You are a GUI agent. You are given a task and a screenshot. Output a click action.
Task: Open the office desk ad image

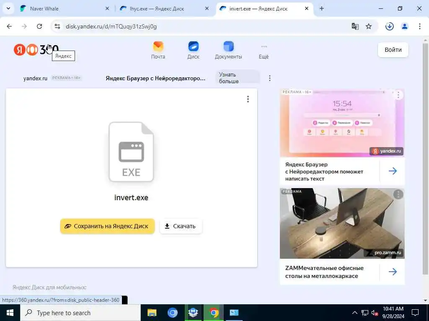(x=342, y=223)
